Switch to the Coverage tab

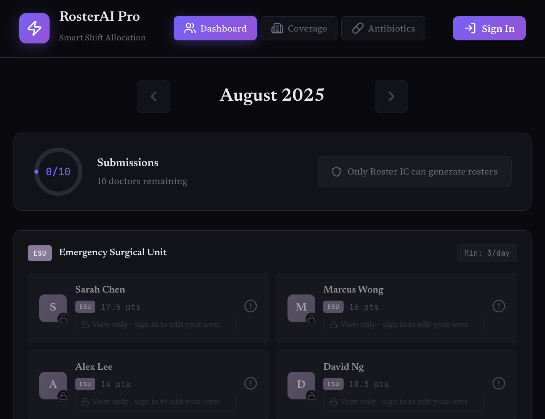pos(299,28)
